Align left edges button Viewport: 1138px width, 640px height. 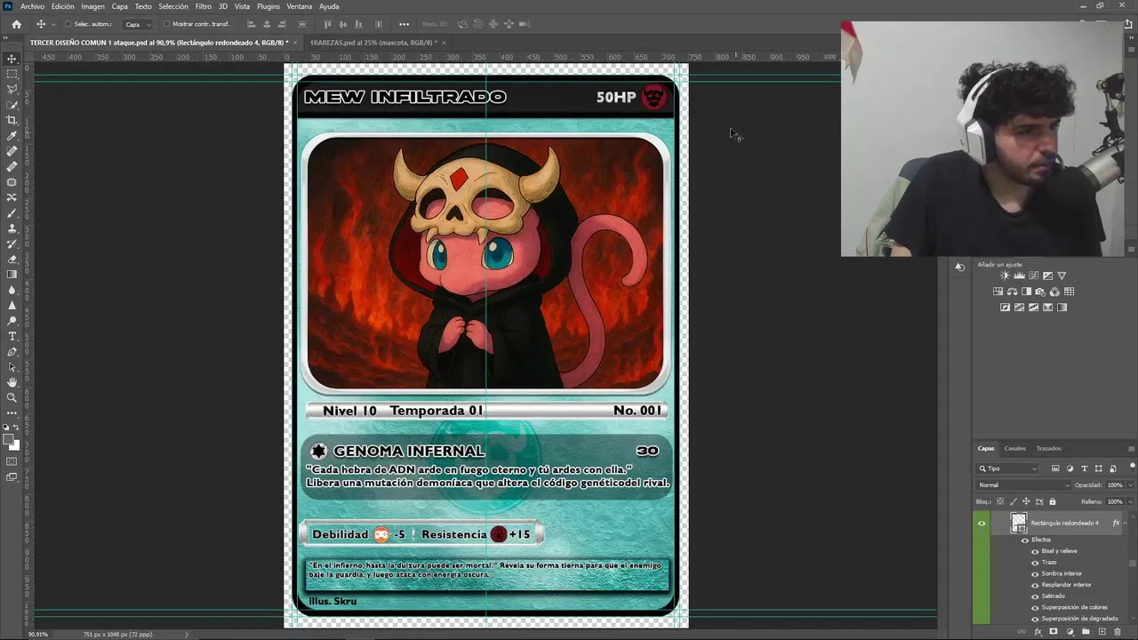pos(252,24)
